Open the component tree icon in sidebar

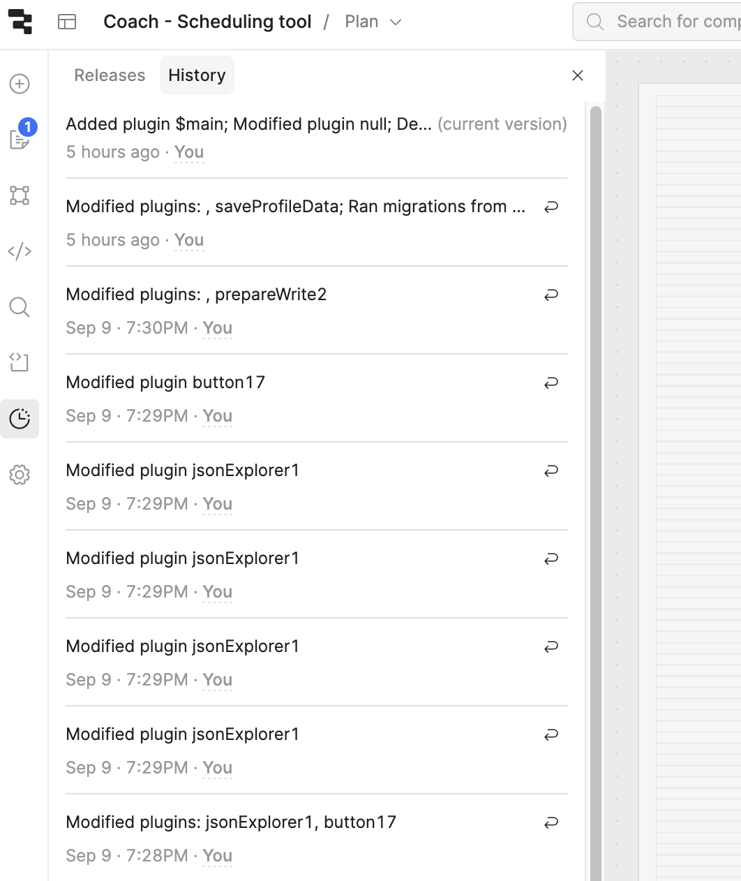click(x=20, y=195)
